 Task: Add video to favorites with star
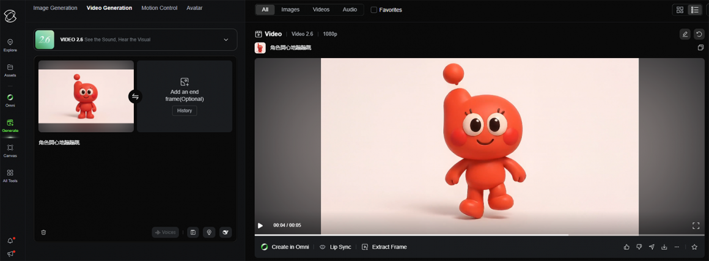point(694,247)
